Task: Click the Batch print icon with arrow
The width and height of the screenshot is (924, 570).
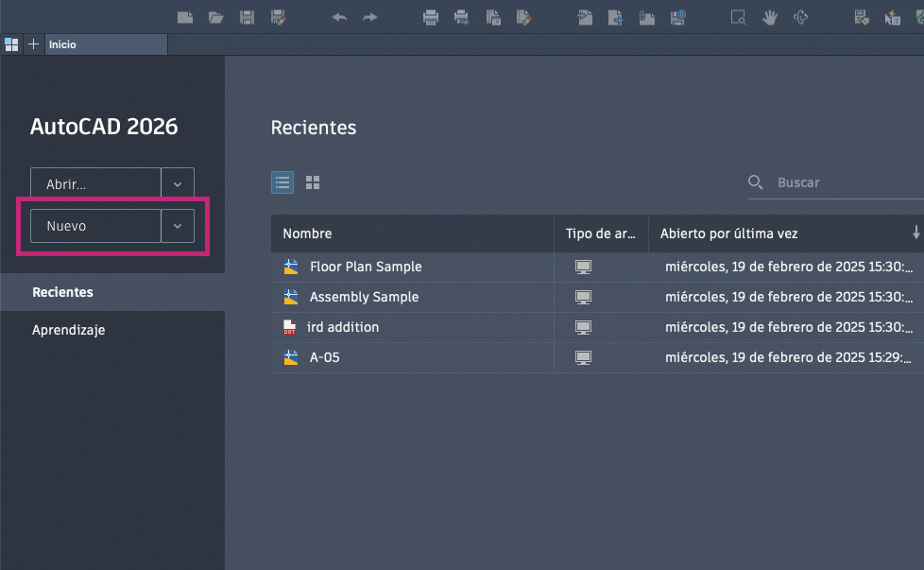Action: click(461, 18)
